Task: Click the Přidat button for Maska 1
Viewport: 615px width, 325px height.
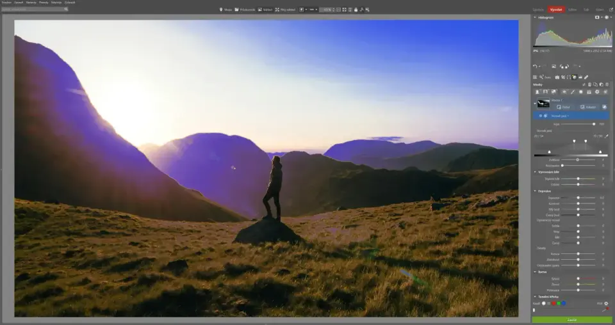Action: pyautogui.click(x=562, y=107)
